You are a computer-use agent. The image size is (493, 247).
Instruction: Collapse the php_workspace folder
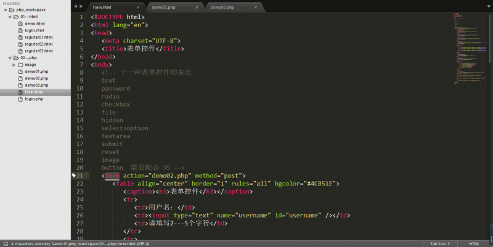(6, 10)
